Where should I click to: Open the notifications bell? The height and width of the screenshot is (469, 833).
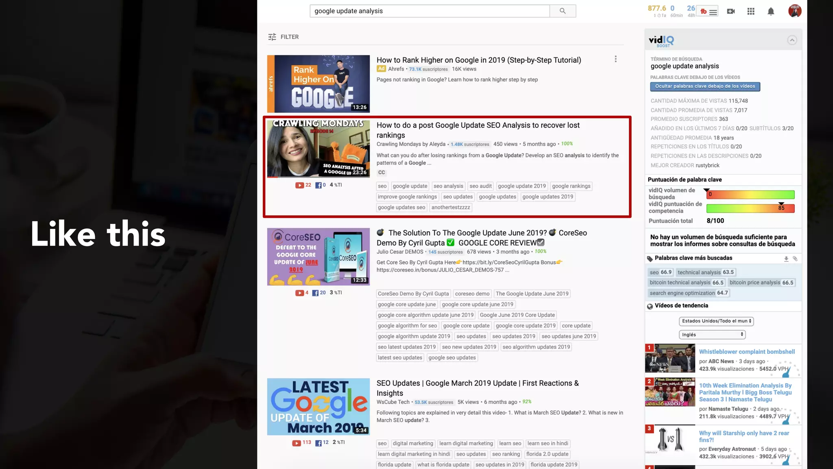point(771,11)
